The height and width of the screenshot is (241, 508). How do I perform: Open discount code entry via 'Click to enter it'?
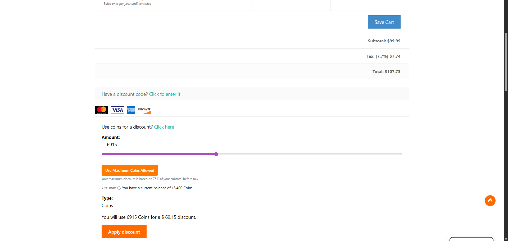point(165,94)
